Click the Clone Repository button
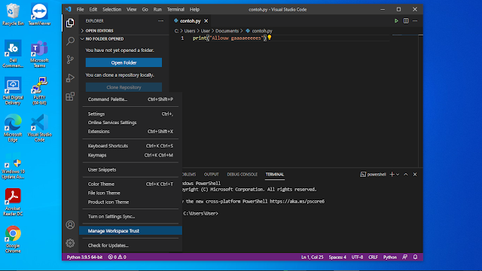 [x=124, y=87]
